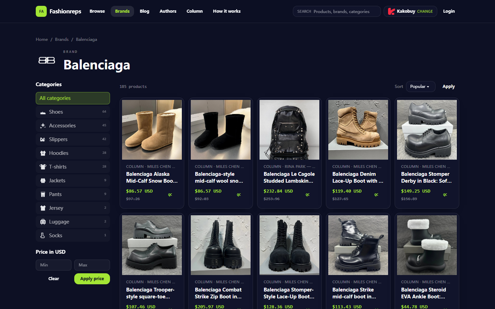Viewport: 495px width, 309px height.
Task: Select All categories filter
Action: pos(73,98)
